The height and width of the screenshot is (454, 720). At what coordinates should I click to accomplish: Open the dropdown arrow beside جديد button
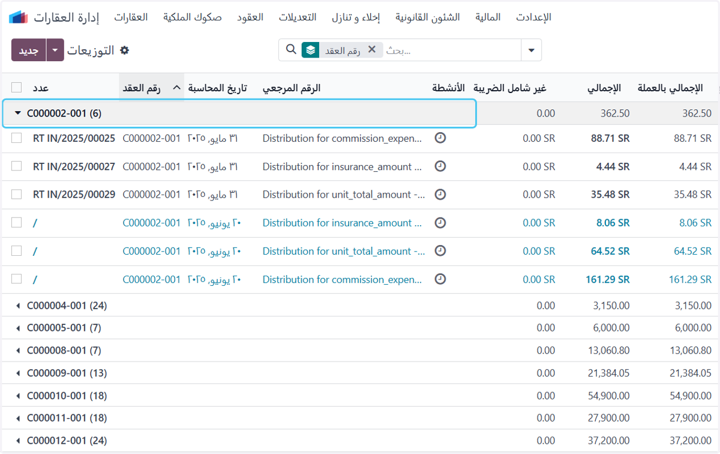tap(55, 50)
